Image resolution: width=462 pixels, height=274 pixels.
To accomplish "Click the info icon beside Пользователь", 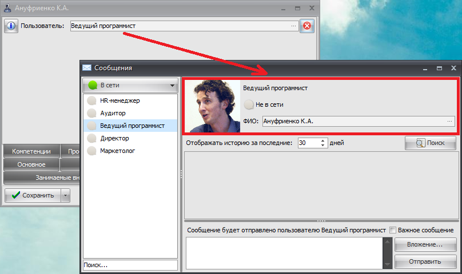I will 11,26.
